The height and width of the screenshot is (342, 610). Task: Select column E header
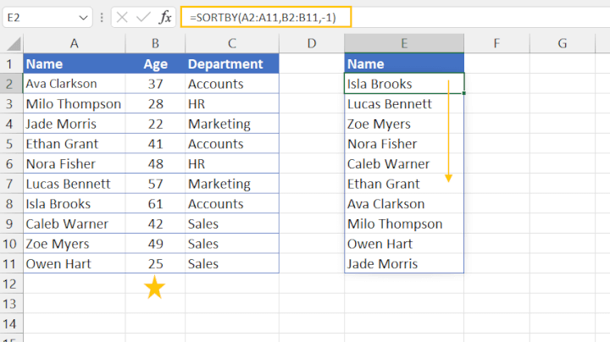(x=404, y=43)
